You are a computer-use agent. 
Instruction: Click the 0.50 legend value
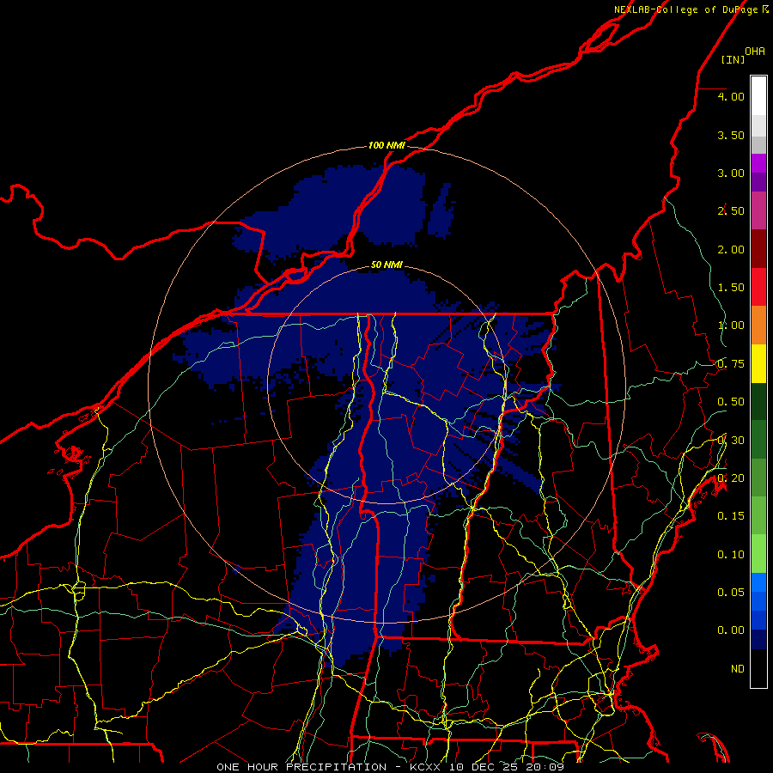731,402
